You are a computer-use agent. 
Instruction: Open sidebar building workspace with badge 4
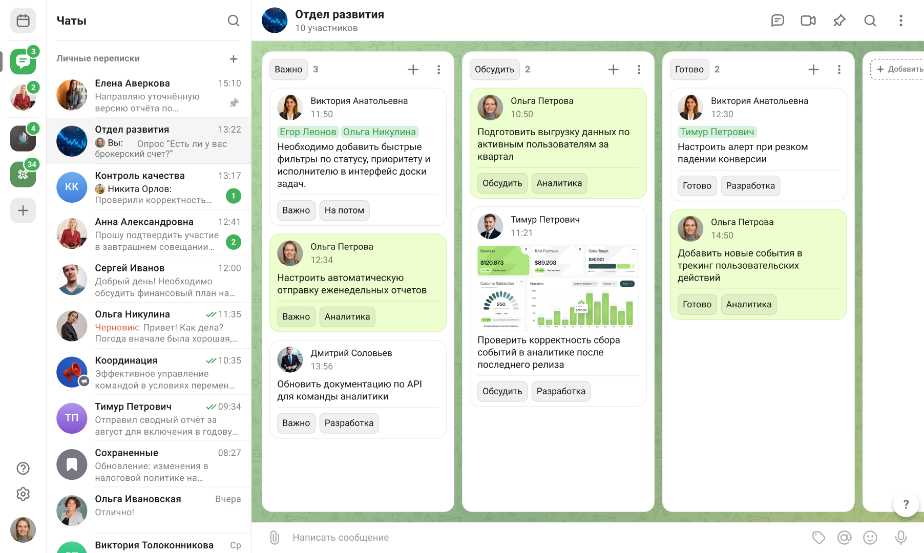click(x=23, y=138)
